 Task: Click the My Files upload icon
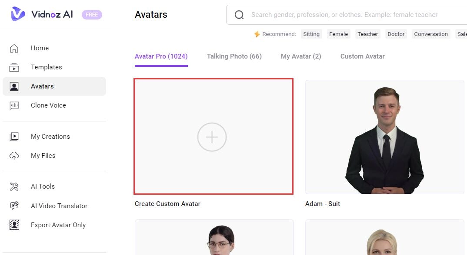(x=14, y=156)
